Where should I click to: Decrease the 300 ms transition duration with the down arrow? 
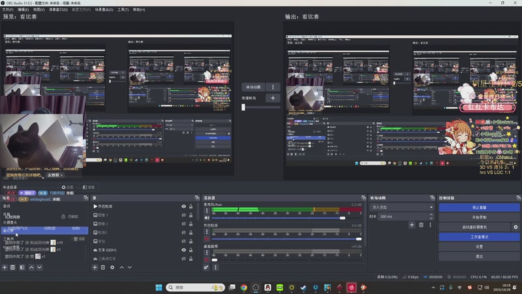tap(431, 218)
